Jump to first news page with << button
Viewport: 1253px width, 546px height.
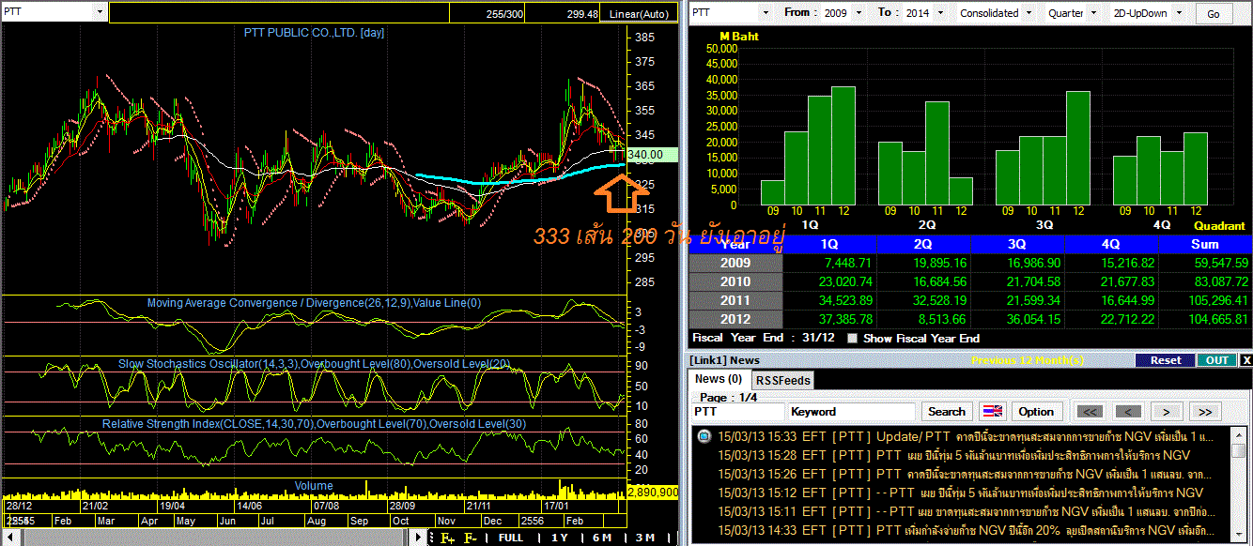(1090, 411)
